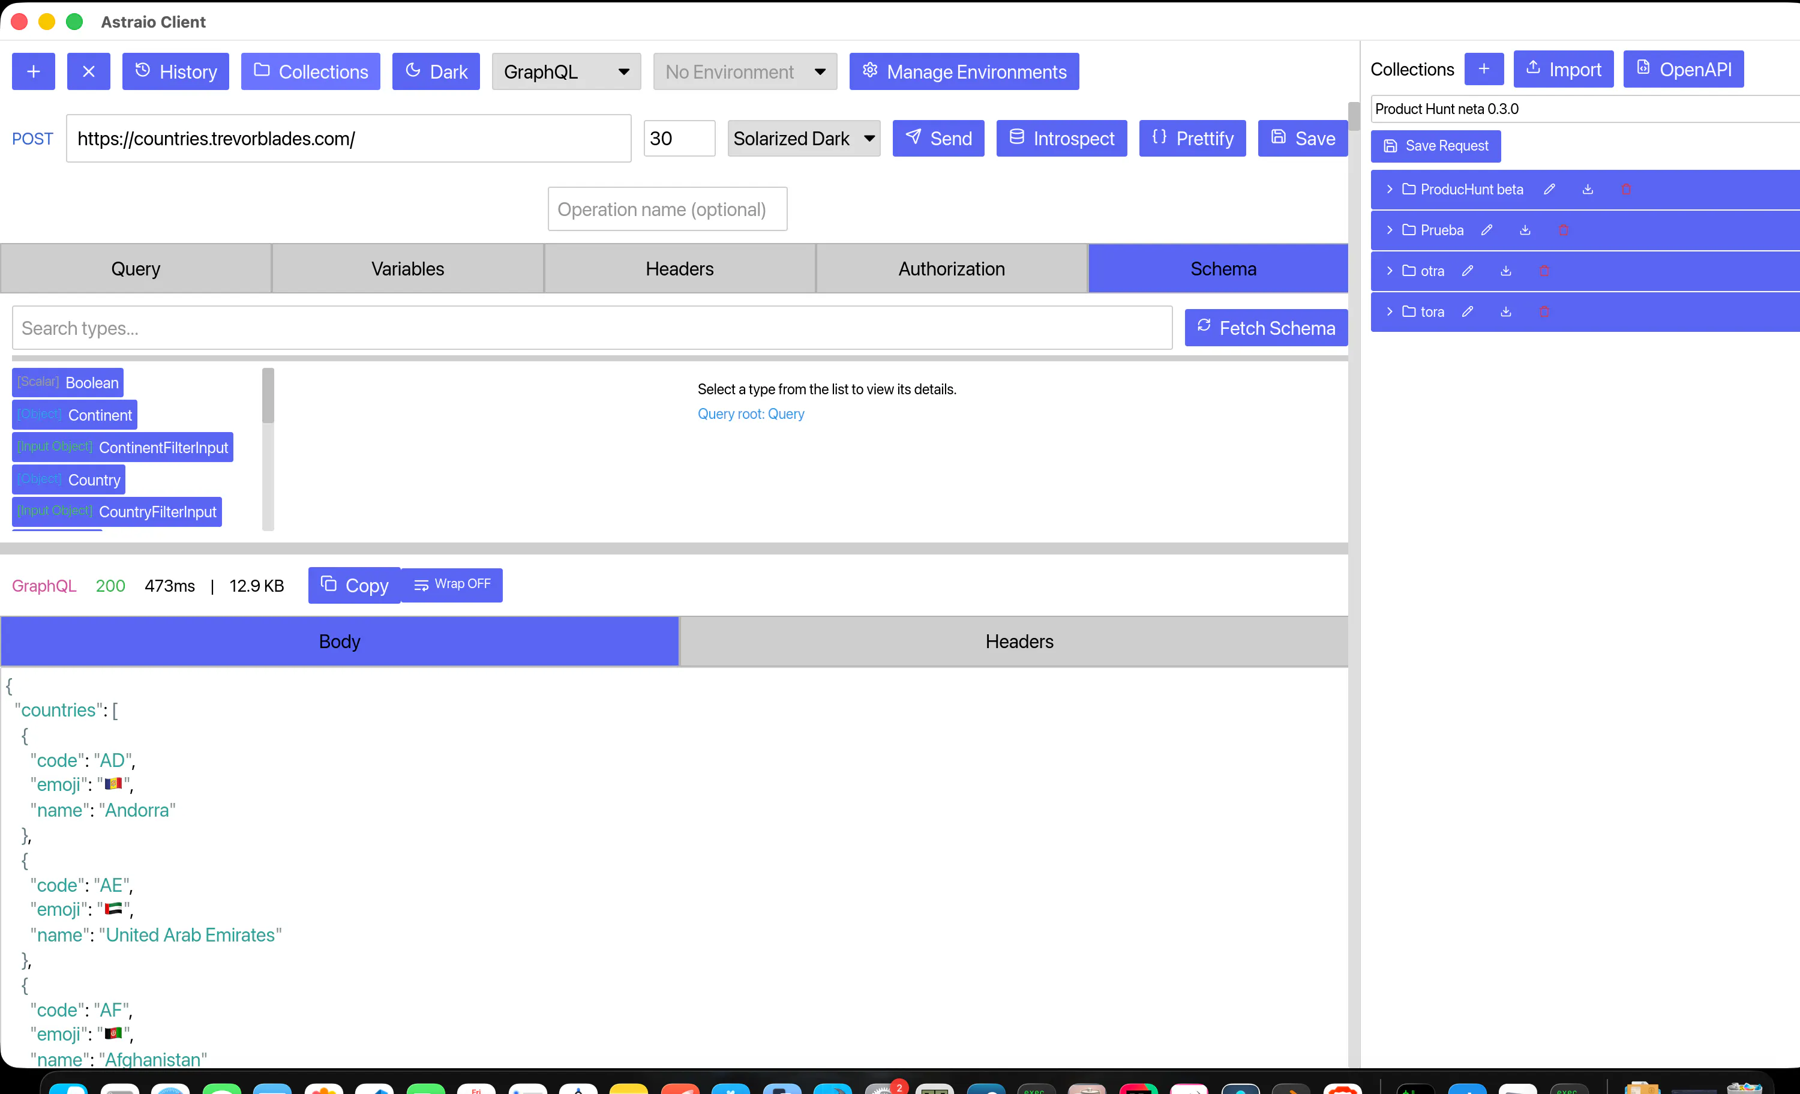This screenshot has width=1800, height=1094.
Task: Open the No Environment dropdown
Action: pyautogui.click(x=745, y=71)
